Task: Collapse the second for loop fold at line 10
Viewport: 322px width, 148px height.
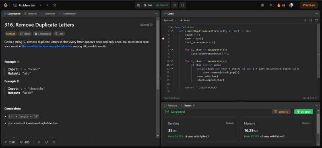Action: click(171, 61)
